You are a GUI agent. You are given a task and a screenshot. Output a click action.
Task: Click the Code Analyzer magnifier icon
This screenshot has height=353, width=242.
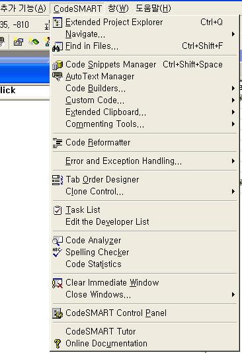[58, 241]
